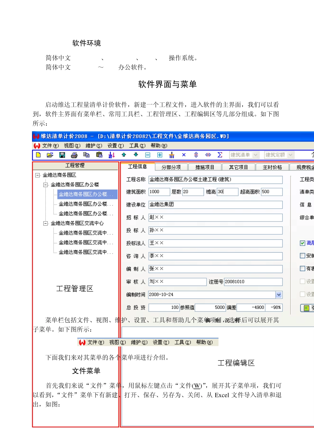The image size is (314, 444).
Task: Open the 文件(W) menu in main window
Action: point(50,145)
